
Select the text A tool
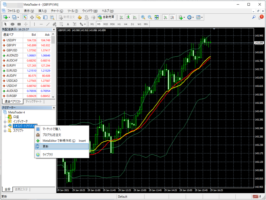68,24
